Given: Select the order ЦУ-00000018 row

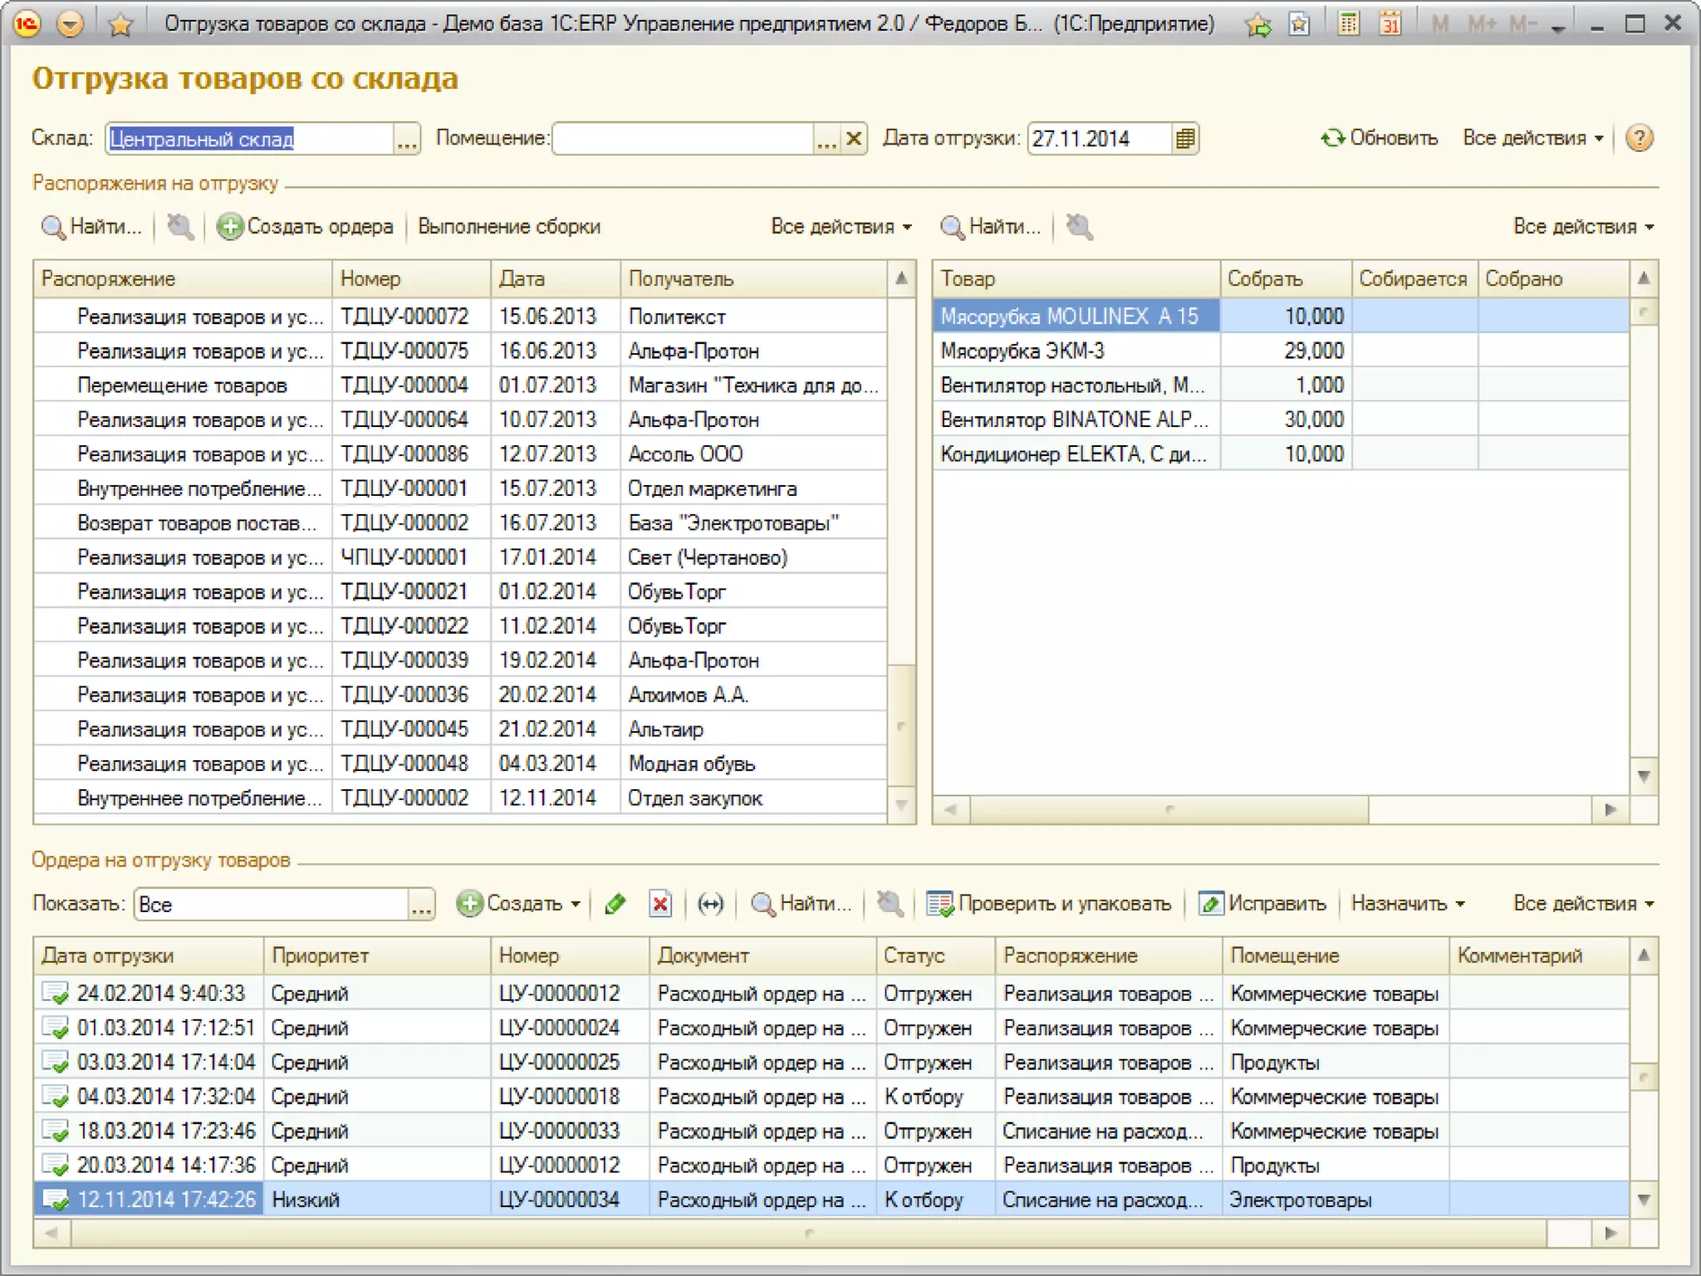Looking at the screenshot, I should (558, 1097).
